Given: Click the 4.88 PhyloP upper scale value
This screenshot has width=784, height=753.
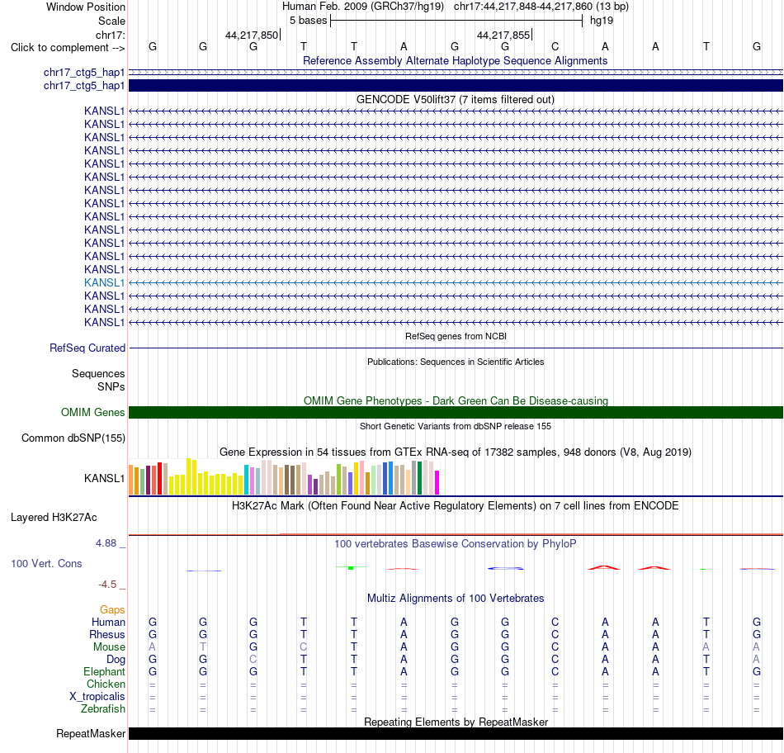Looking at the screenshot, I should click(106, 543).
